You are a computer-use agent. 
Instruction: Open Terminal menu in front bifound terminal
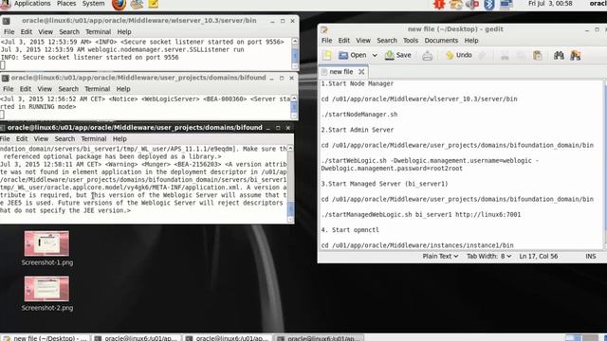click(x=93, y=139)
